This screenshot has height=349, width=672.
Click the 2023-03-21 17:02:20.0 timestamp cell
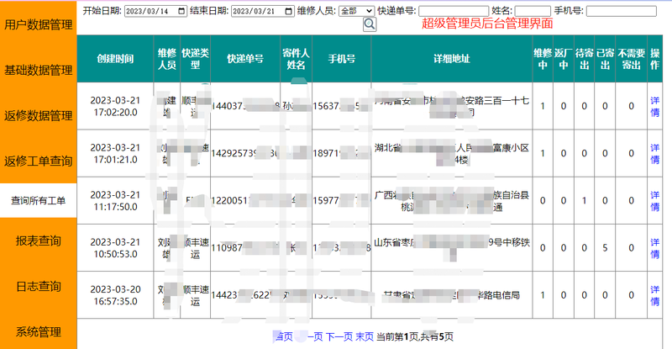(115, 106)
